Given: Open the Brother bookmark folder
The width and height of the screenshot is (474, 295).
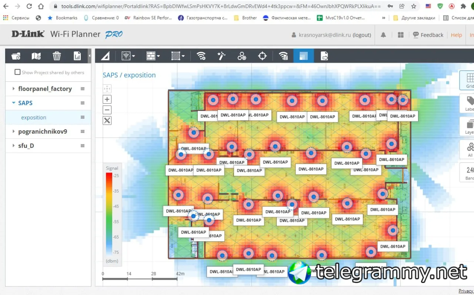Looking at the screenshot, I should pos(246,18).
